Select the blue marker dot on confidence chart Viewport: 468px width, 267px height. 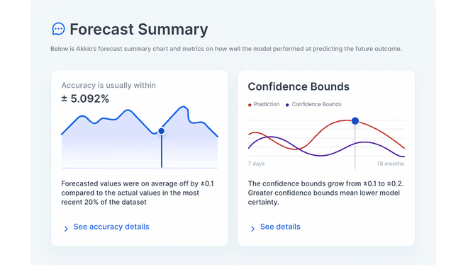point(355,120)
